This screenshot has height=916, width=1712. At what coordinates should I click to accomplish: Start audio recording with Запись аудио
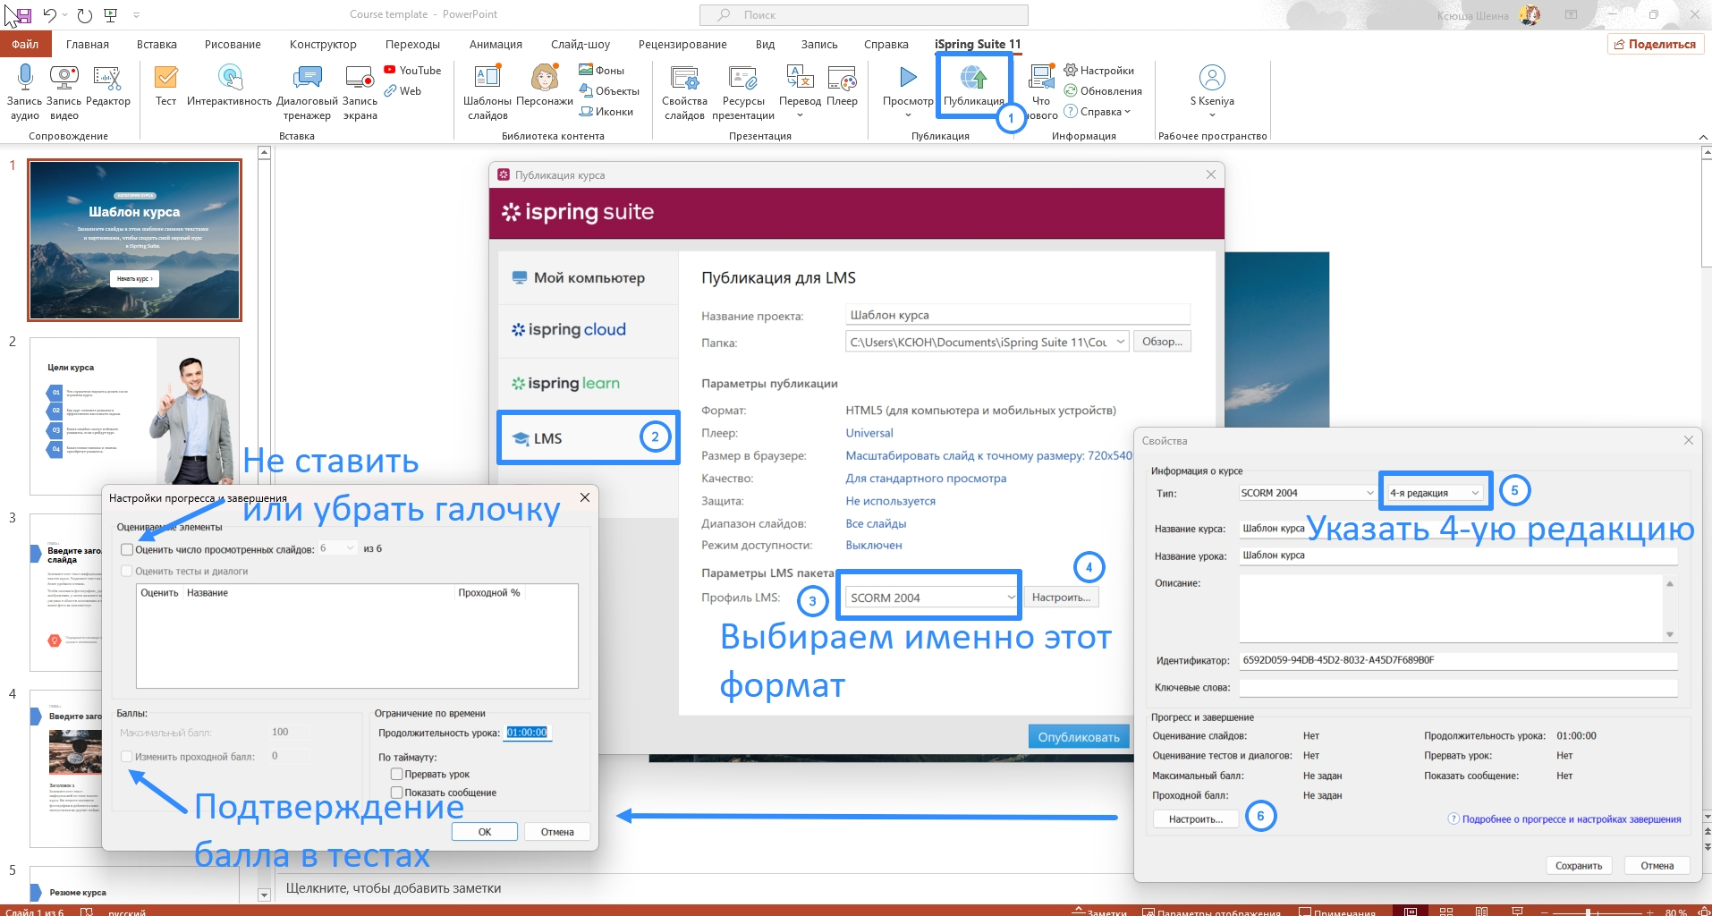(24, 92)
